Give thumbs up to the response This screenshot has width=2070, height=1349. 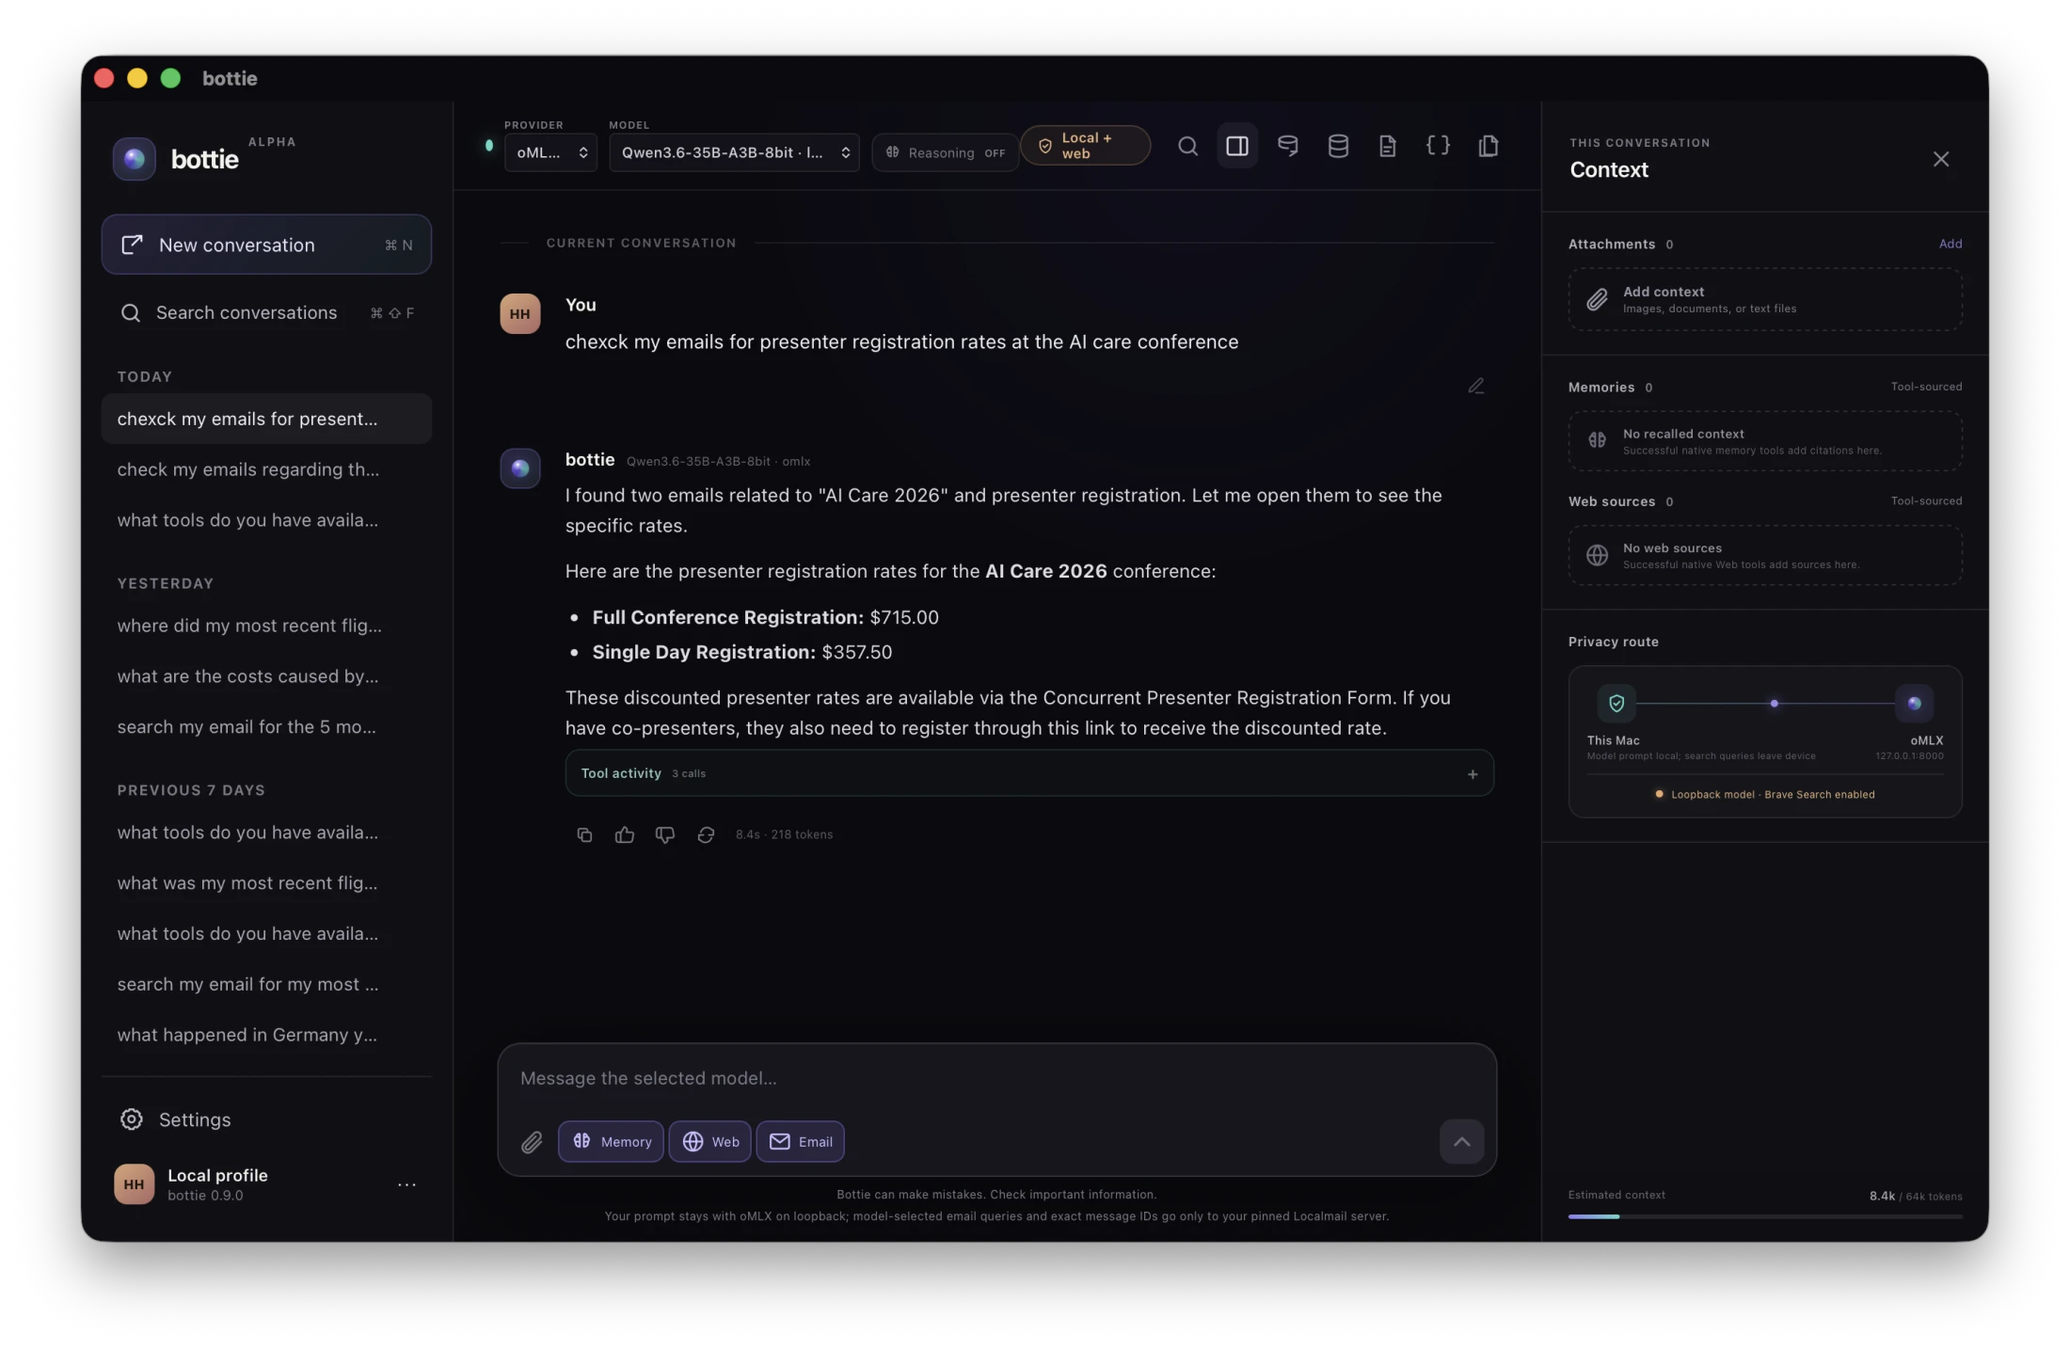coord(624,834)
